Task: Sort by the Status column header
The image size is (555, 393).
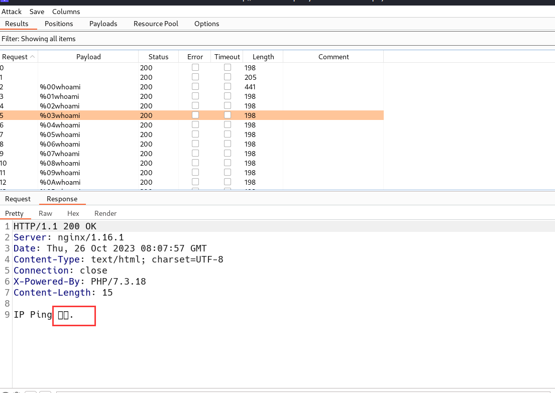Action: click(x=159, y=57)
